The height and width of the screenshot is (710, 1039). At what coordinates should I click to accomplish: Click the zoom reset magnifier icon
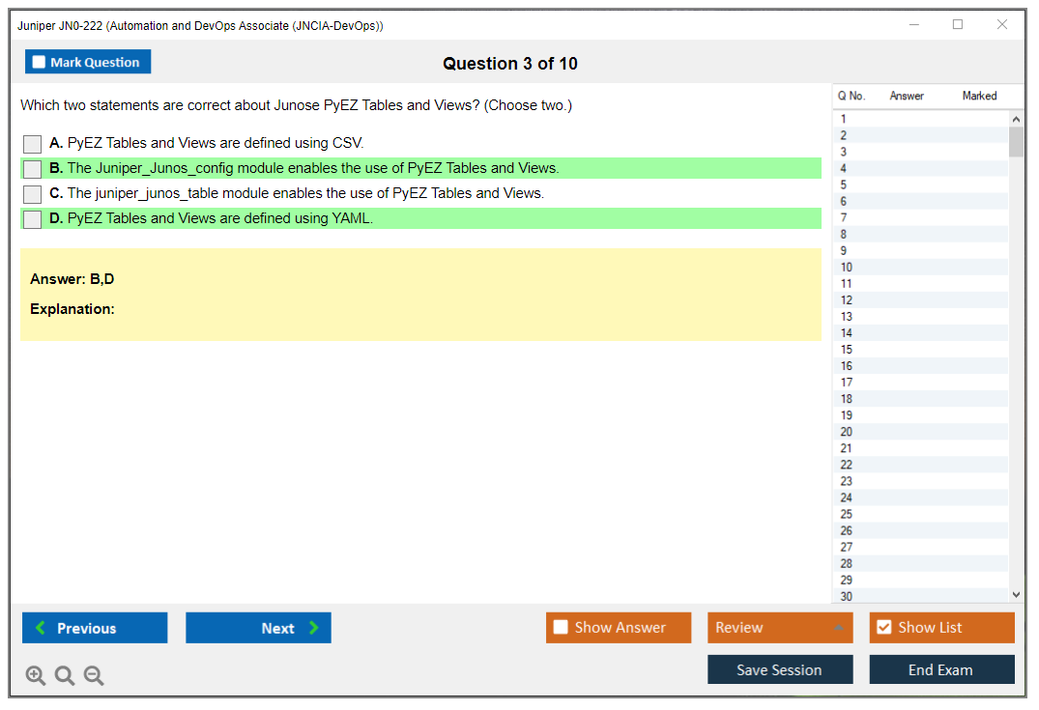pos(65,676)
